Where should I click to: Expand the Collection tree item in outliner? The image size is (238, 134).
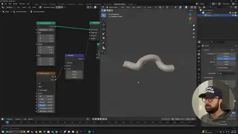[x=201, y=13]
